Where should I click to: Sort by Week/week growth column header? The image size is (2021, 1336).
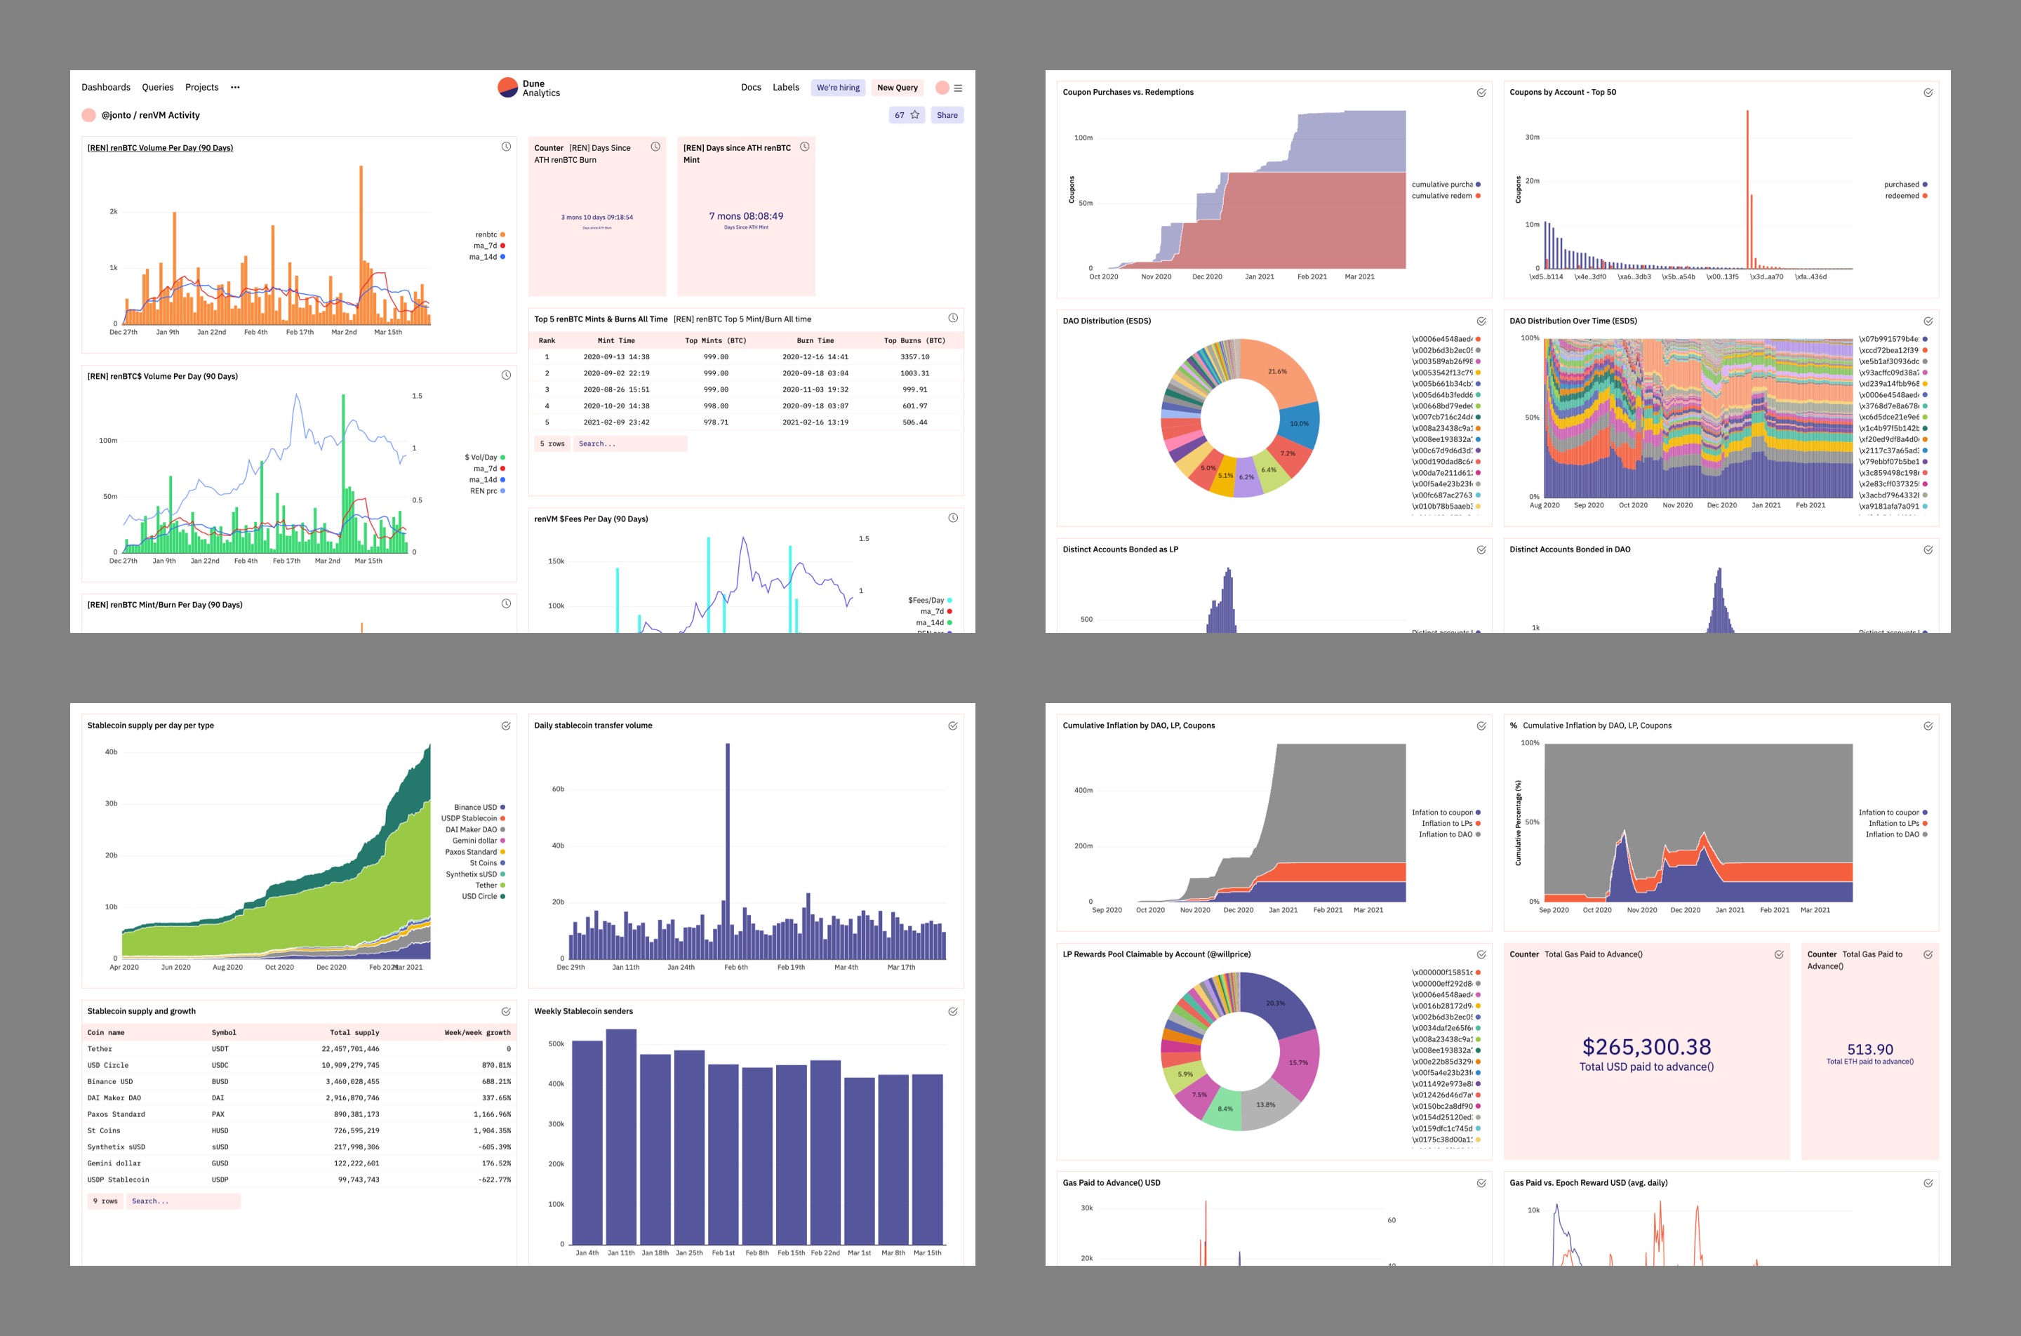click(477, 1031)
